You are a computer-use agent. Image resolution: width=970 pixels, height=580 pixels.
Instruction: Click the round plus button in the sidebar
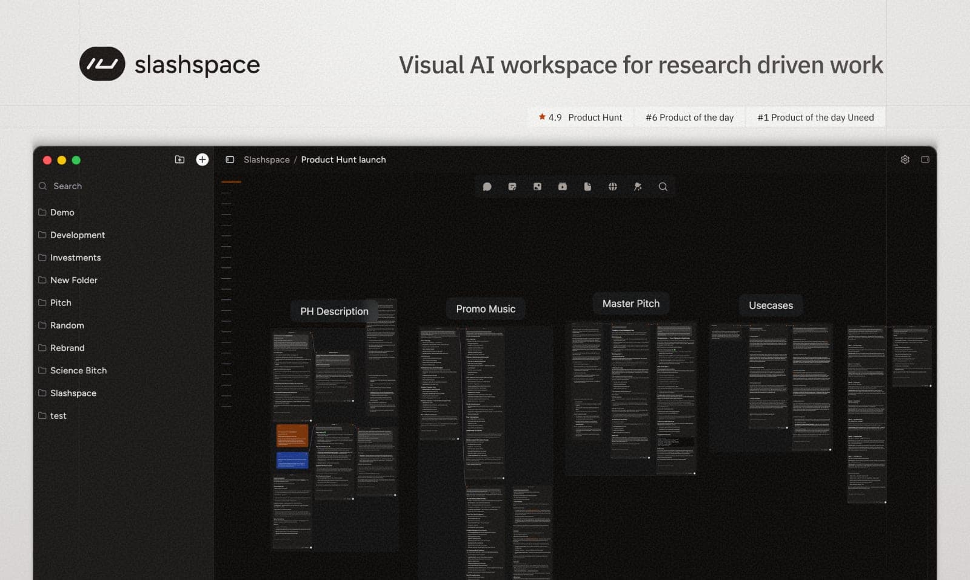click(202, 159)
